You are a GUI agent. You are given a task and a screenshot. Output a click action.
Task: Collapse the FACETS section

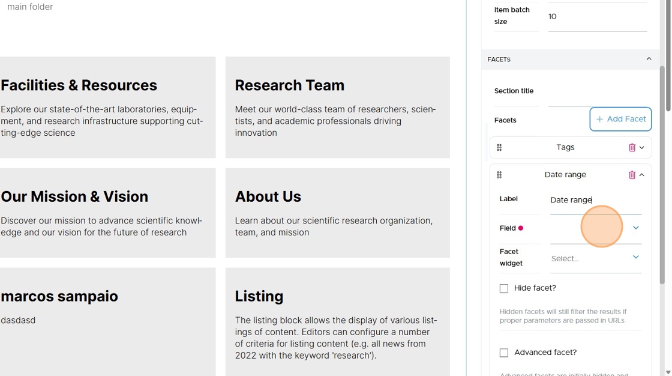[x=649, y=59]
